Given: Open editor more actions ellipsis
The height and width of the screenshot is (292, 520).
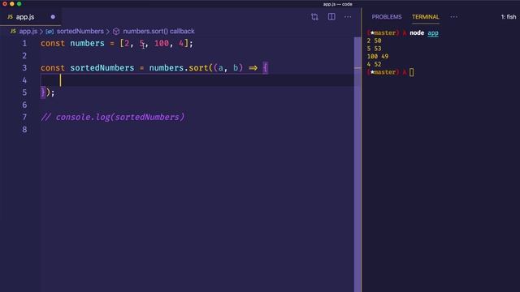Looking at the screenshot, I should [x=348, y=17].
